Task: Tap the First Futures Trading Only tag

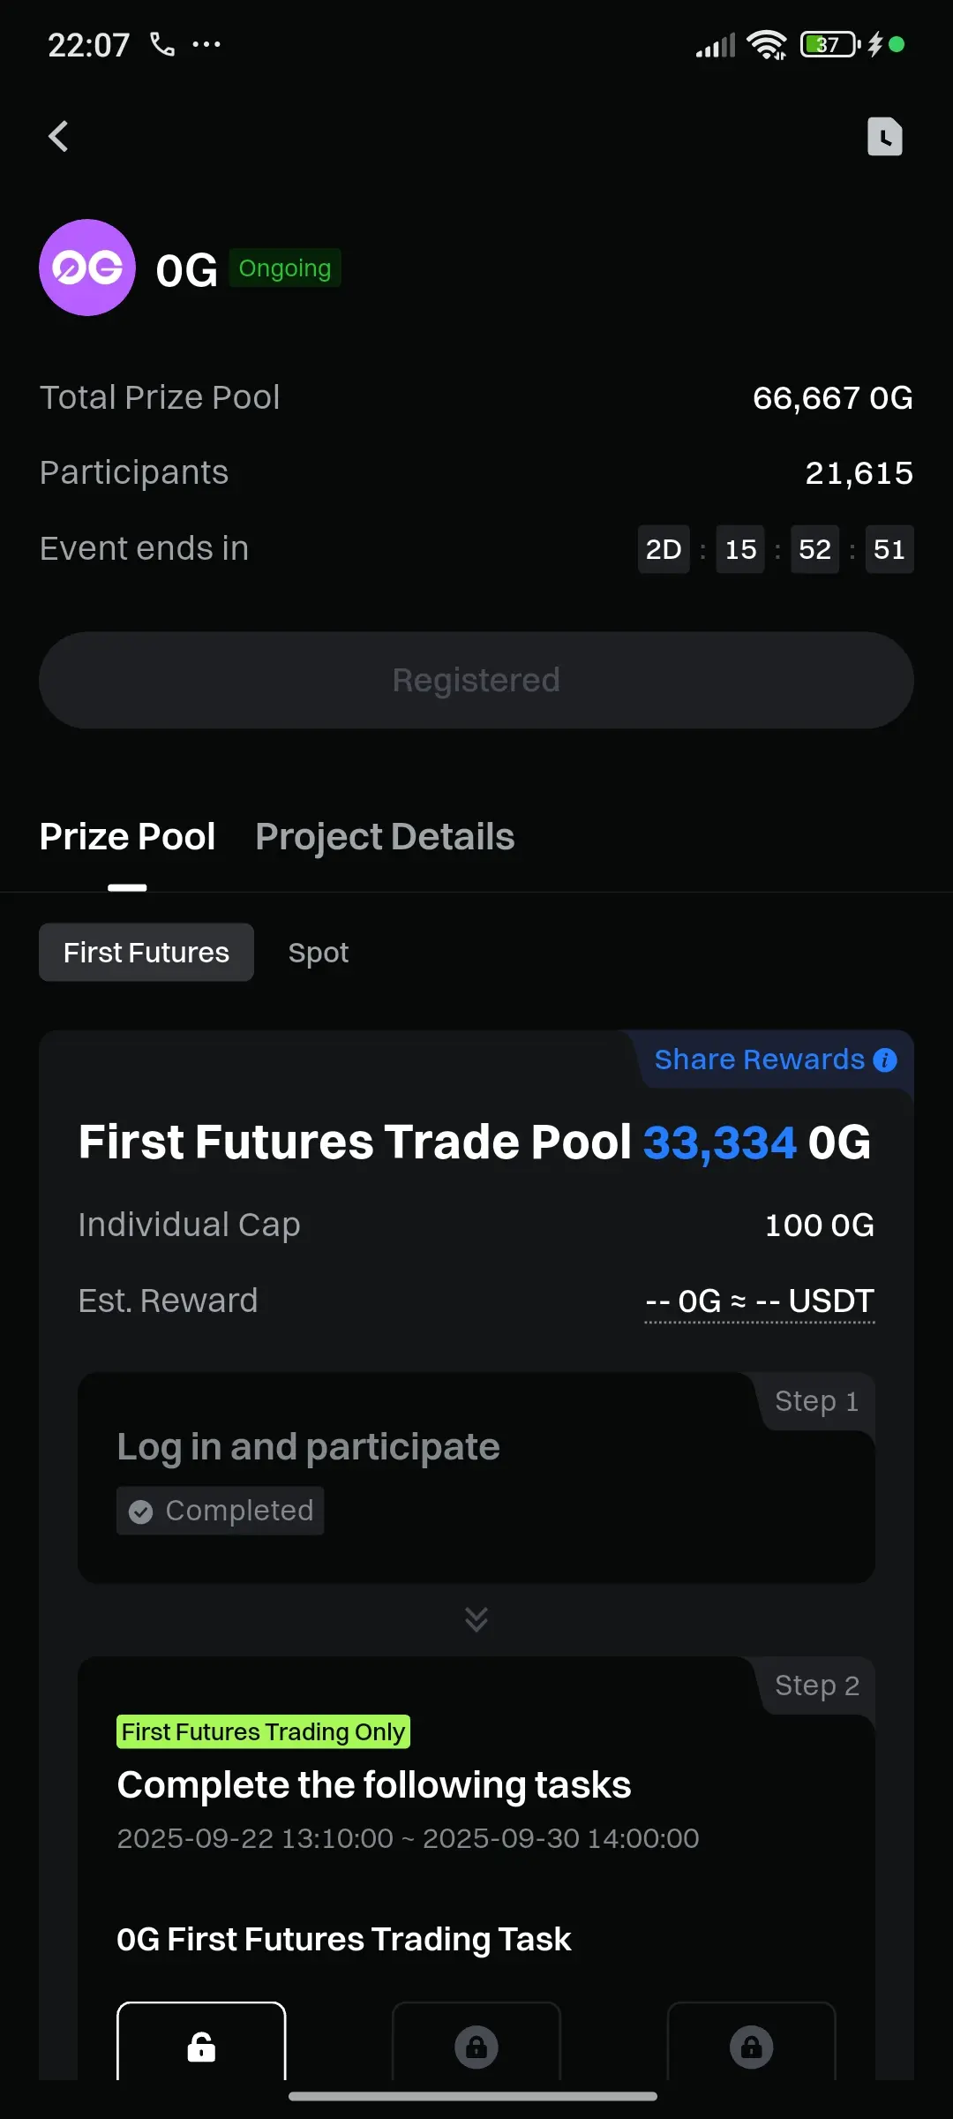Action: [x=263, y=1732]
